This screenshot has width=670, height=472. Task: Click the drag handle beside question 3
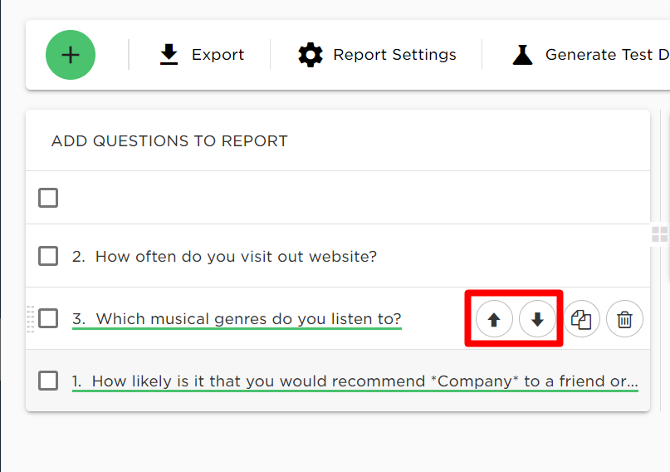(31, 319)
